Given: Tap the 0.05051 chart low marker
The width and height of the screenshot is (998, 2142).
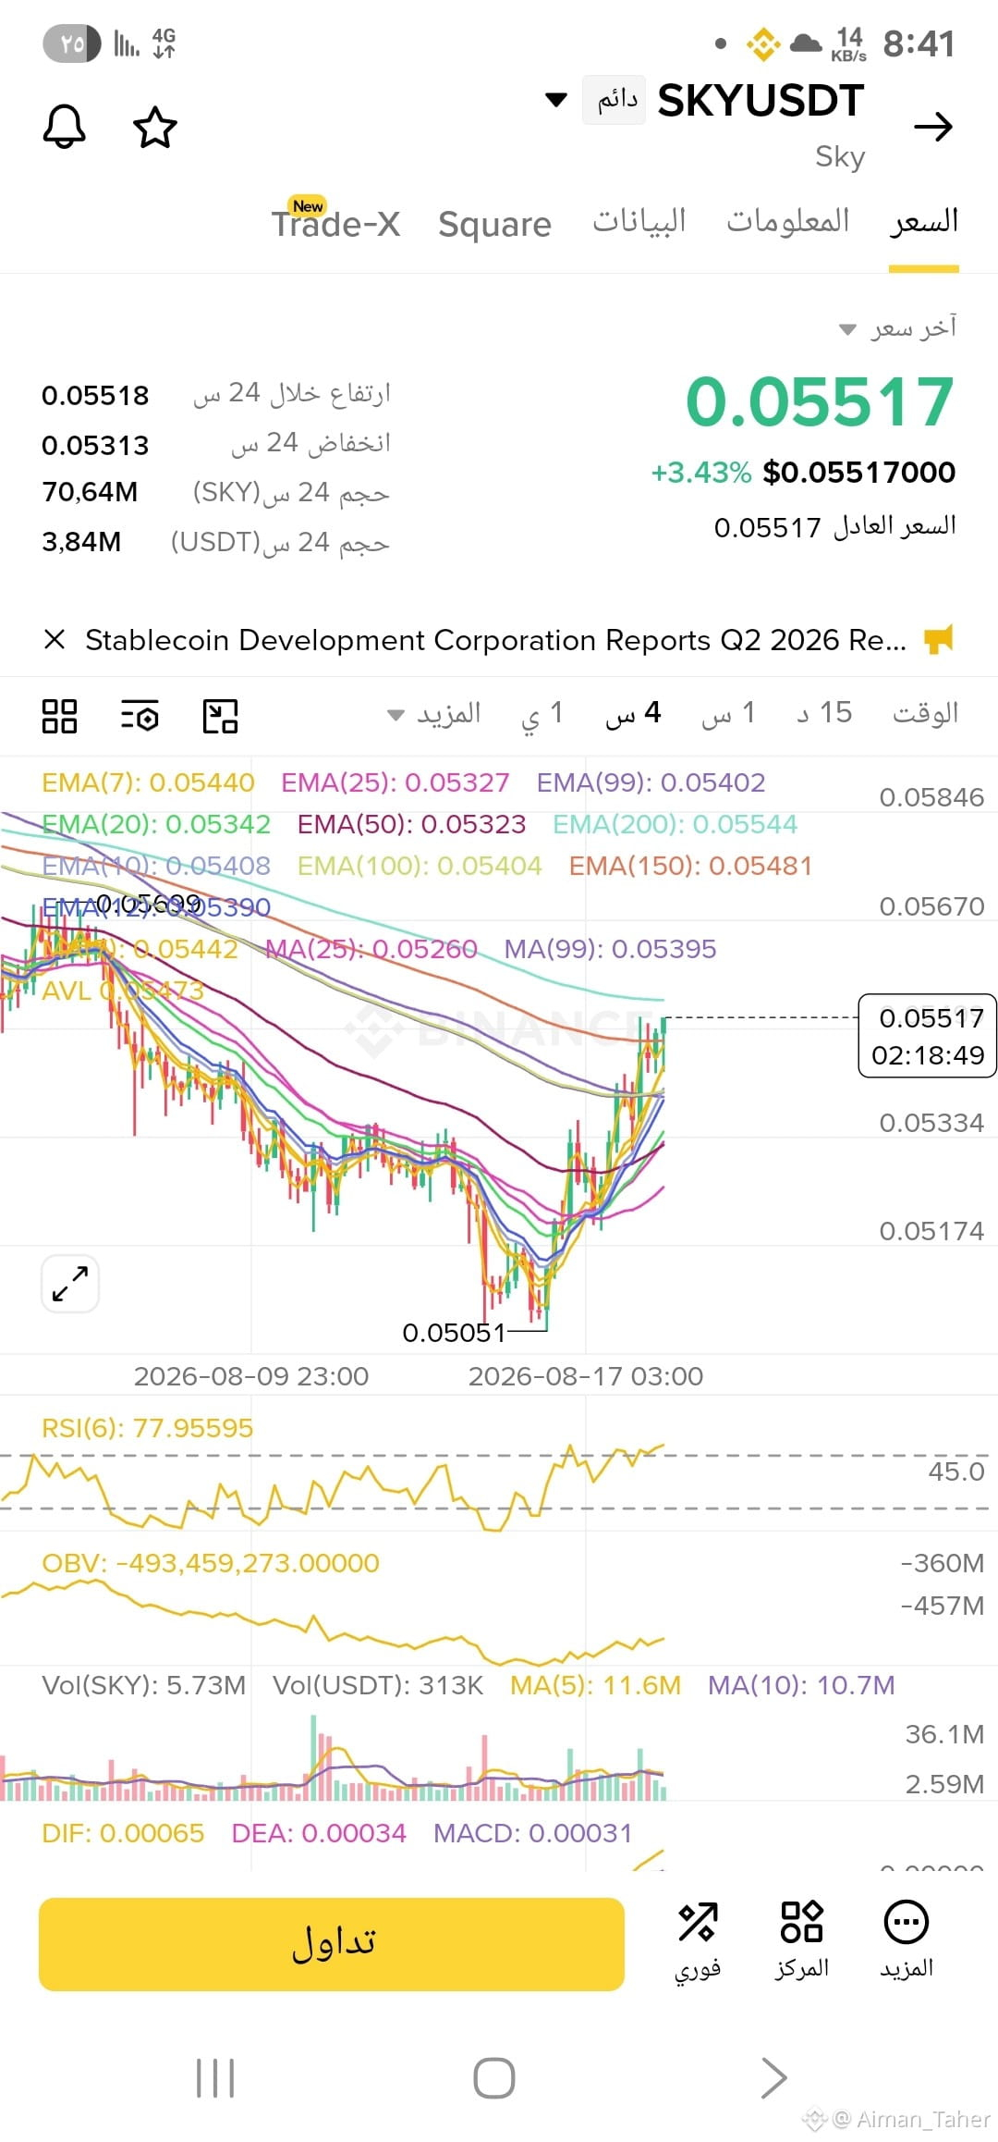Looking at the screenshot, I should (x=454, y=1333).
